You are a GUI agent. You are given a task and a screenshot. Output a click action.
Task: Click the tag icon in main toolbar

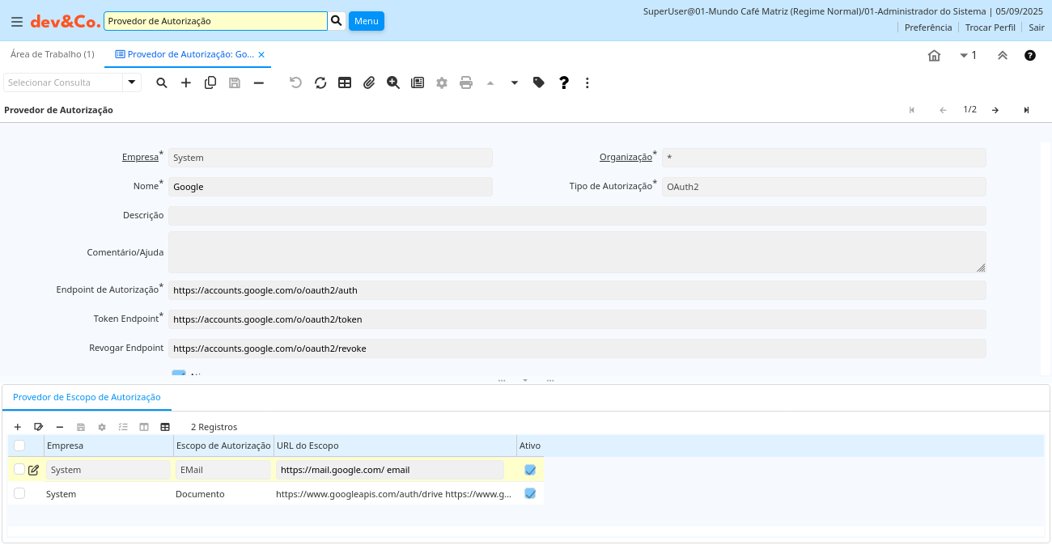pyautogui.click(x=539, y=82)
